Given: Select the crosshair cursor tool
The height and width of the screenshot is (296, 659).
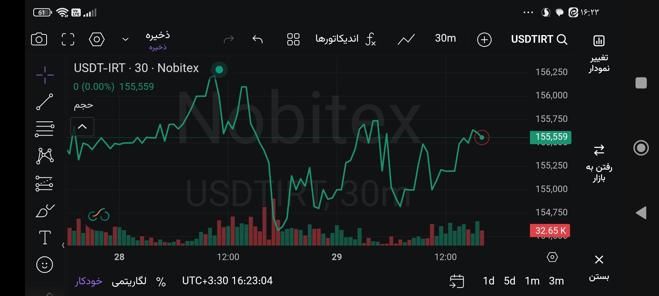Looking at the screenshot, I should (x=45, y=75).
